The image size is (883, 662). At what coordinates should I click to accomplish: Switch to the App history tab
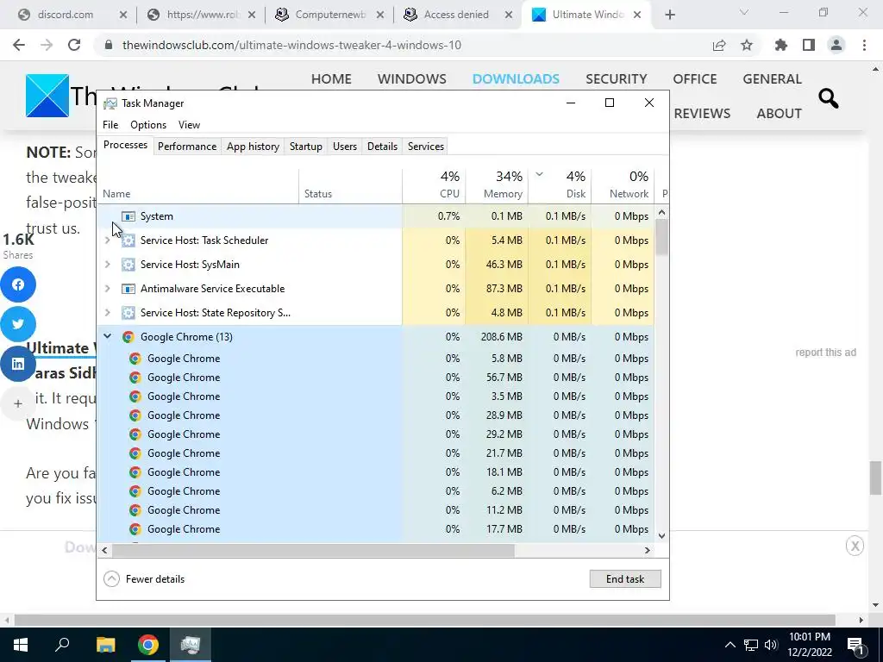click(253, 147)
